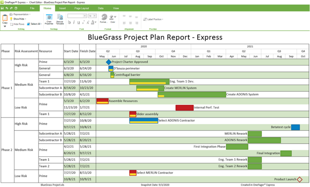Viewport: 310px width, 187px height.
Task: Click the Undo arrow icon
Action: point(7,8)
